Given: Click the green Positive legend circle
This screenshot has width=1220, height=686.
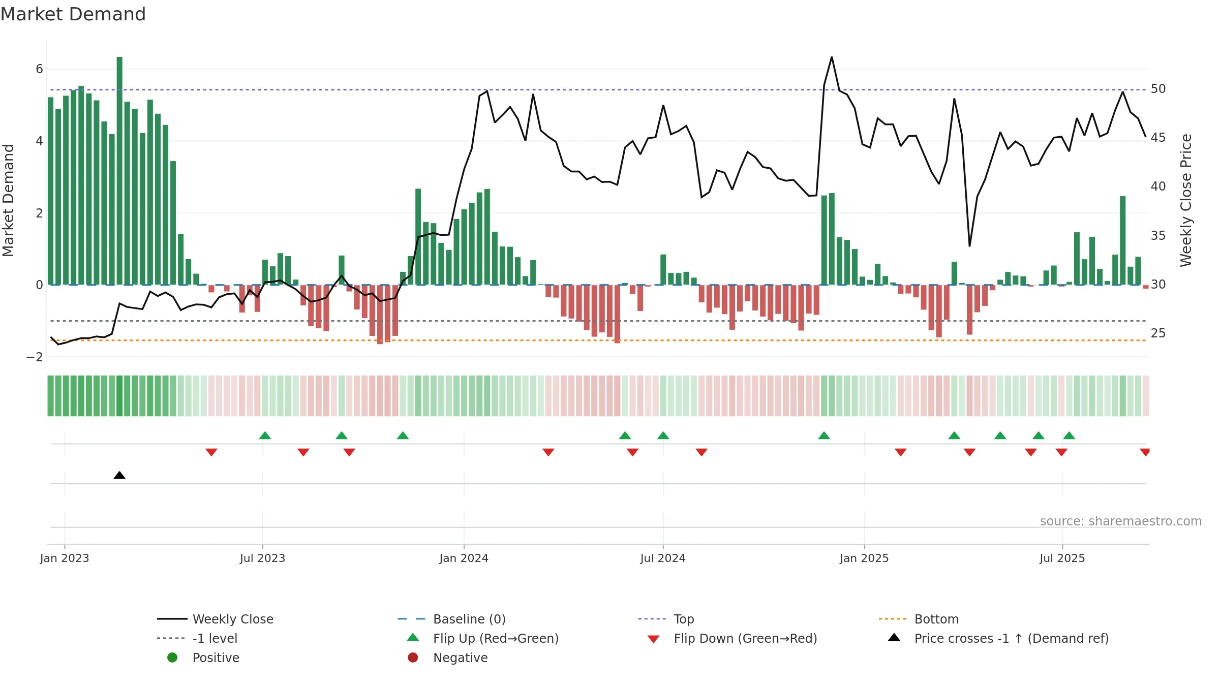Looking at the screenshot, I should point(172,658).
